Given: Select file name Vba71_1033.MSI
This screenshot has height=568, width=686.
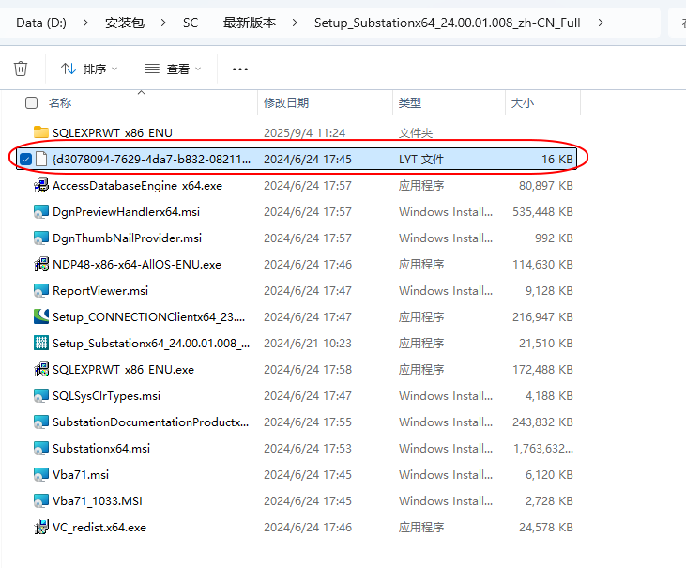Looking at the screenshot, I should pyautogui.click(x=97, y=500).
